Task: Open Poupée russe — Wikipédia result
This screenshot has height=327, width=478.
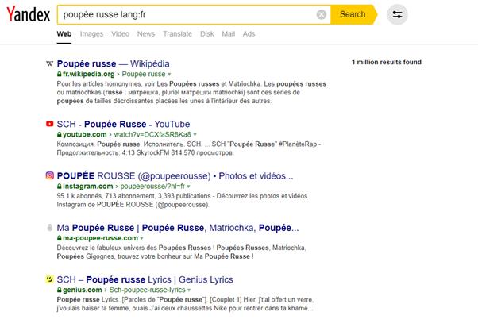Action: pos(113,63)
